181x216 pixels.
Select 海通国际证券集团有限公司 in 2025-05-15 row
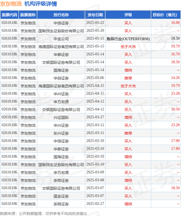tap(61, 46)
